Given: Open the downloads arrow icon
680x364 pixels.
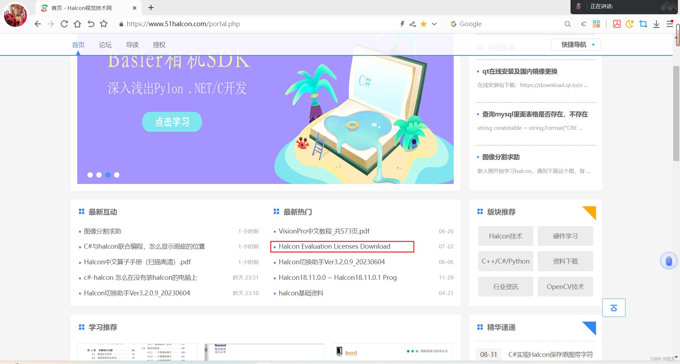Looking at the screenshot, I should point(656,24).
